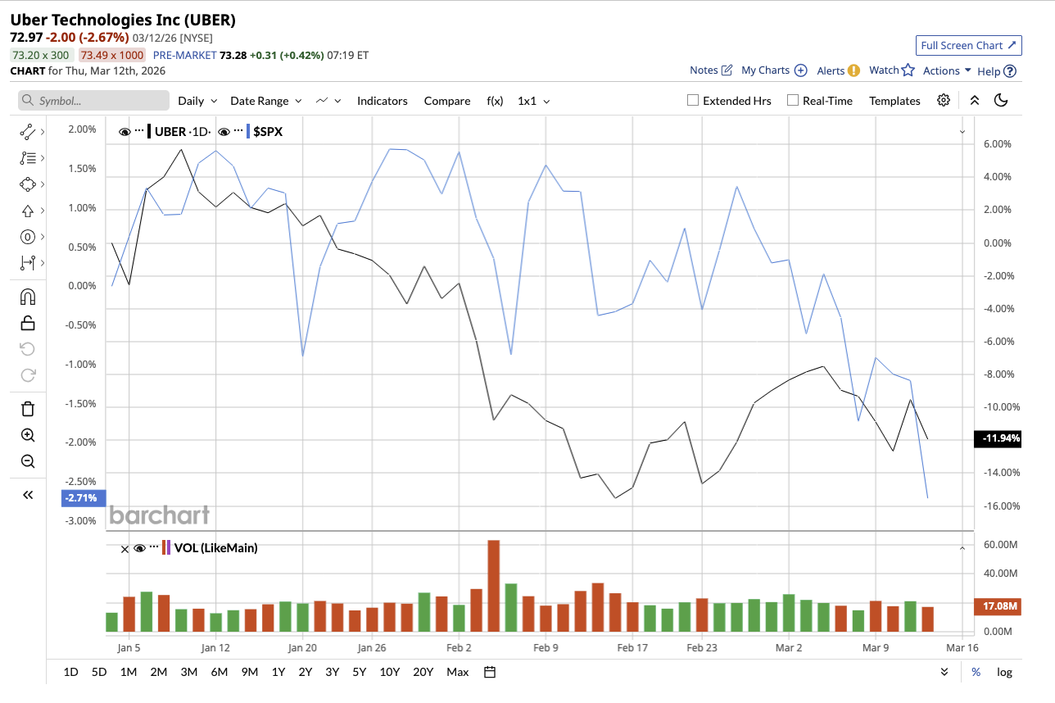Click the Full Screen Chart button
The height and width of the screenshot is (703, 1055).
[x=969, y=45]
